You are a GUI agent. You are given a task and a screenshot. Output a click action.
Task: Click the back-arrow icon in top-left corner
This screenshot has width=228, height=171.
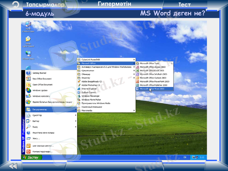tap(16, 5)
